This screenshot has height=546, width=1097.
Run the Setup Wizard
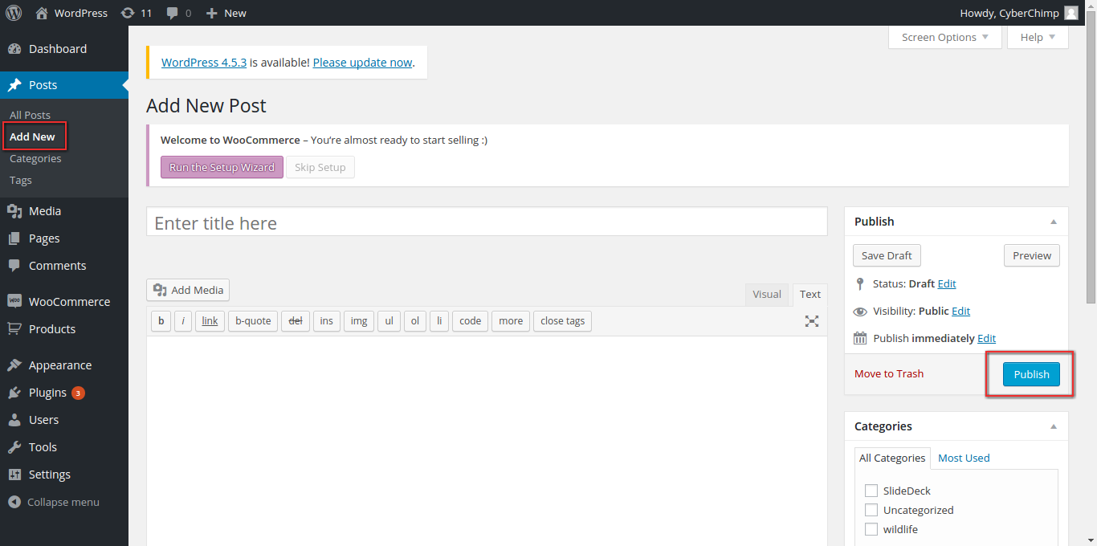222,167
